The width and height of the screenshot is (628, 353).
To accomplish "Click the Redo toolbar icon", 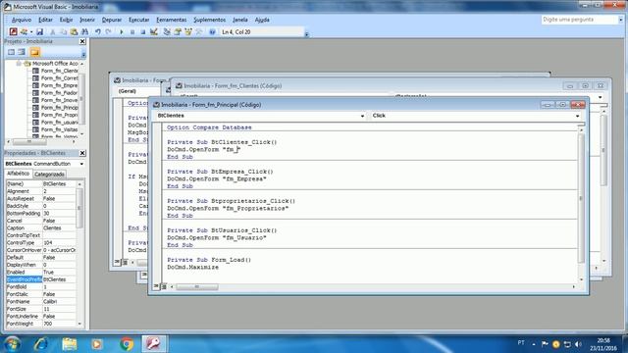I will click(109, 31).
